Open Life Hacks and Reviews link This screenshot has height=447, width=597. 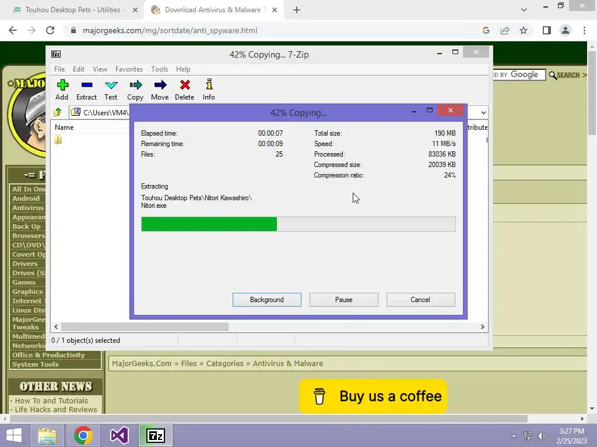click(x=56, y=409)
